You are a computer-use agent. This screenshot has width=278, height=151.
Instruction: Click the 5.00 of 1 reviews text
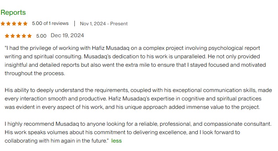[x=50, y=24]
